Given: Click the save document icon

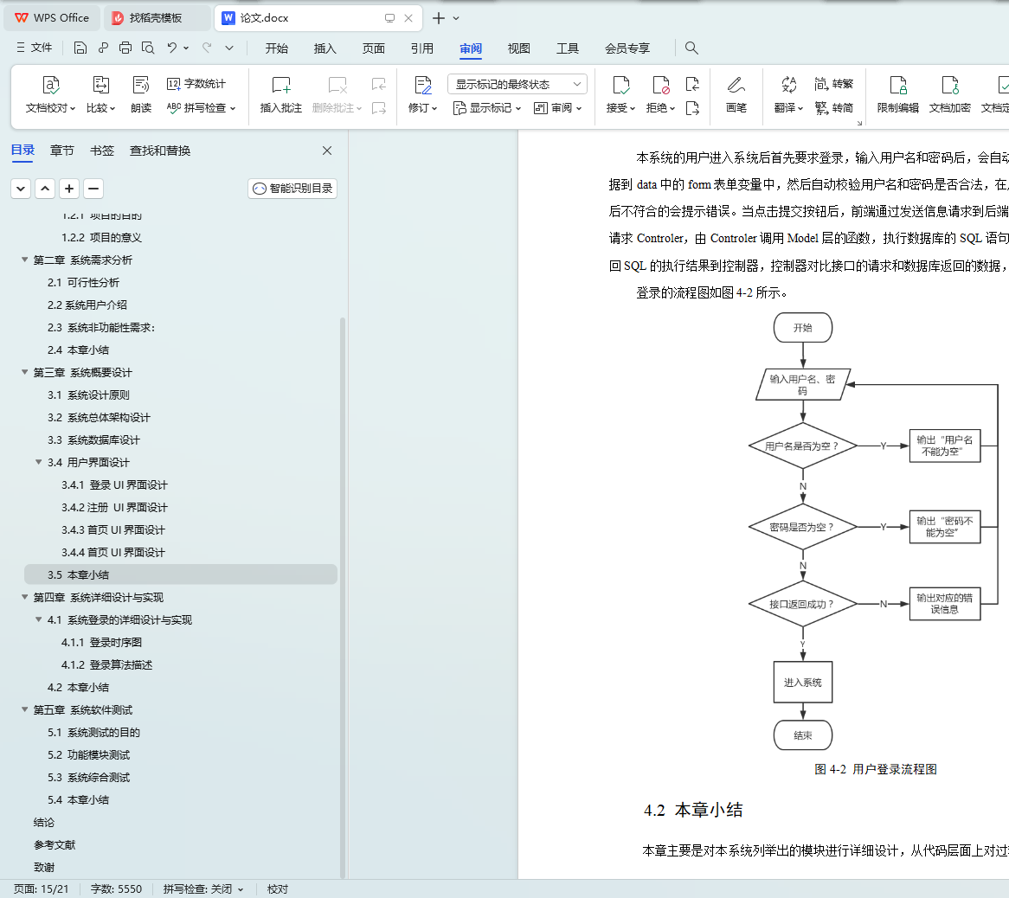Looking at the screenshot, I should 80,48.
